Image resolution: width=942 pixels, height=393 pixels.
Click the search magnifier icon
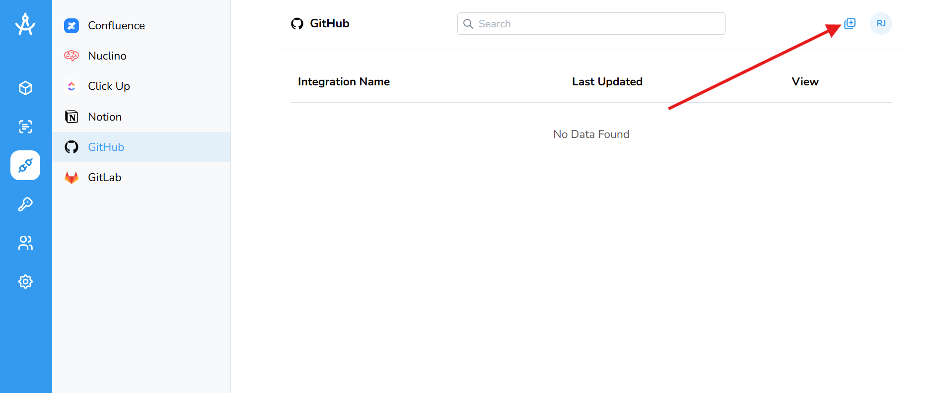point(468,23)
